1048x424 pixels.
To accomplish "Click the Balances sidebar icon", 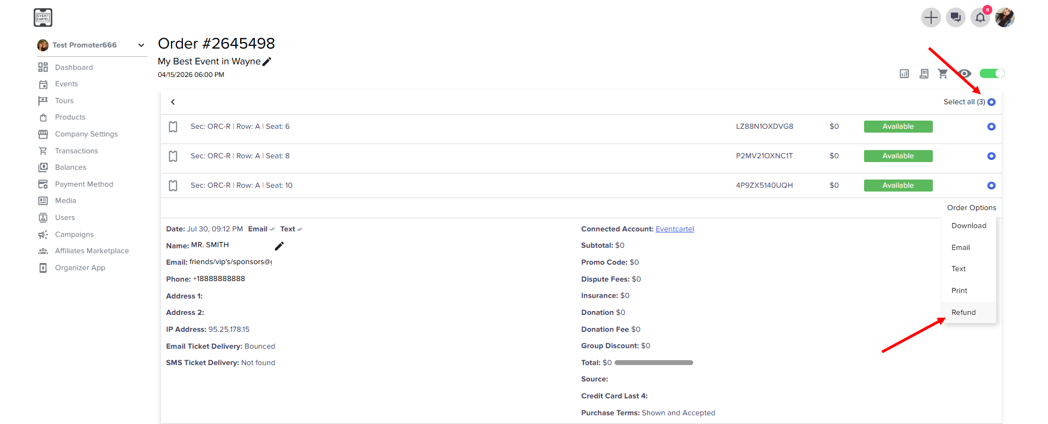I will (x=43, y=168).
